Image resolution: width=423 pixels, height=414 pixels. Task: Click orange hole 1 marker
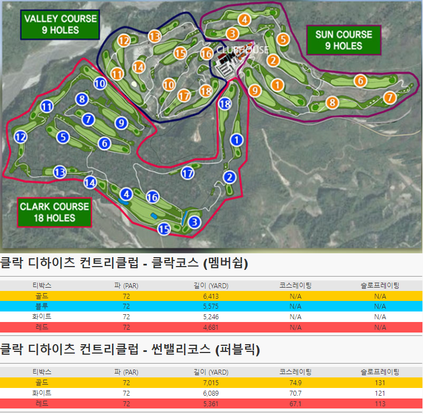click(277, 85)
